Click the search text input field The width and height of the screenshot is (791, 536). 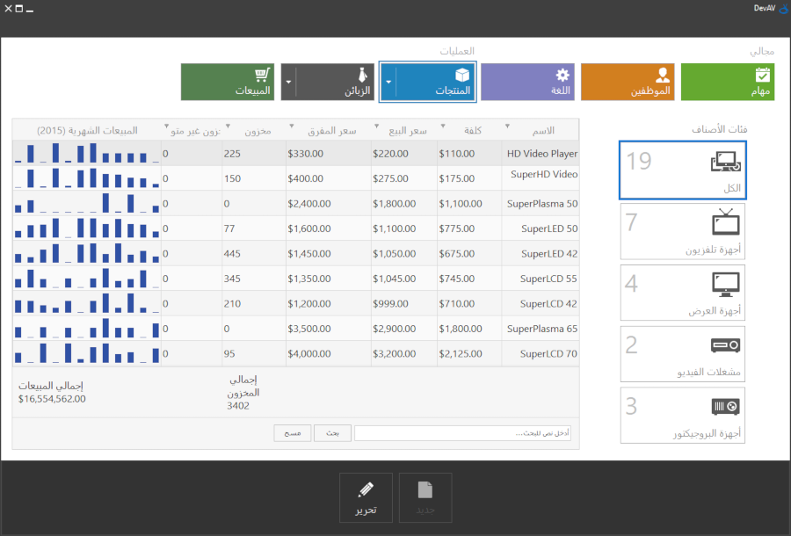pos(463,433)
